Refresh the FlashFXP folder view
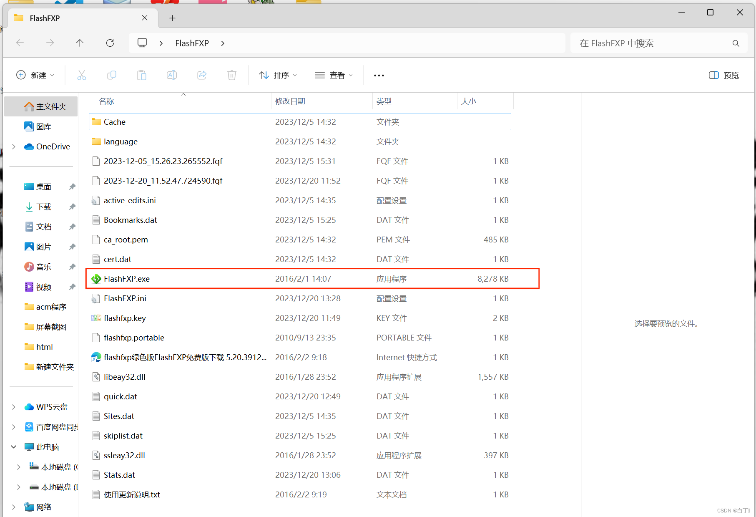This screenshot has height=517, width=756. (x=110, y=43)
